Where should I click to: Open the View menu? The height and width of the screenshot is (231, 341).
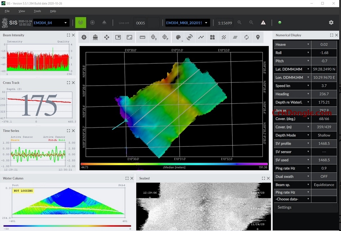(22, 11)
